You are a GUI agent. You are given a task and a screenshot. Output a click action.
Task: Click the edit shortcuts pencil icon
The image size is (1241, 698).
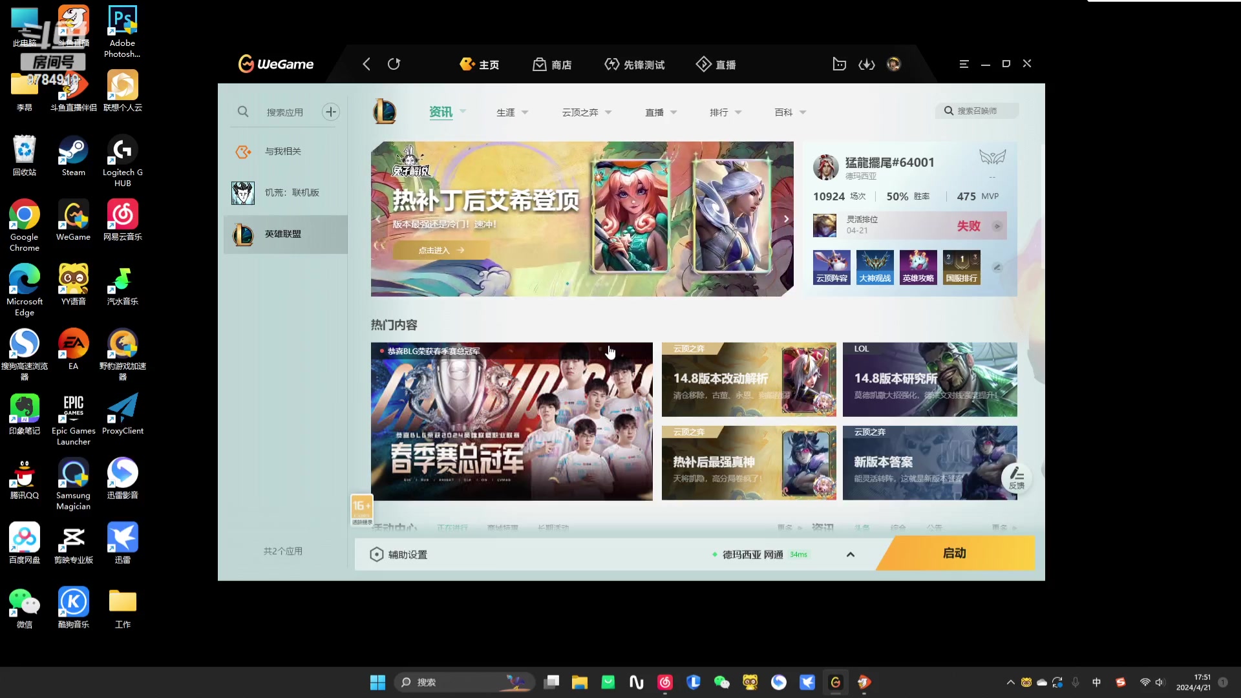(997, 268)
